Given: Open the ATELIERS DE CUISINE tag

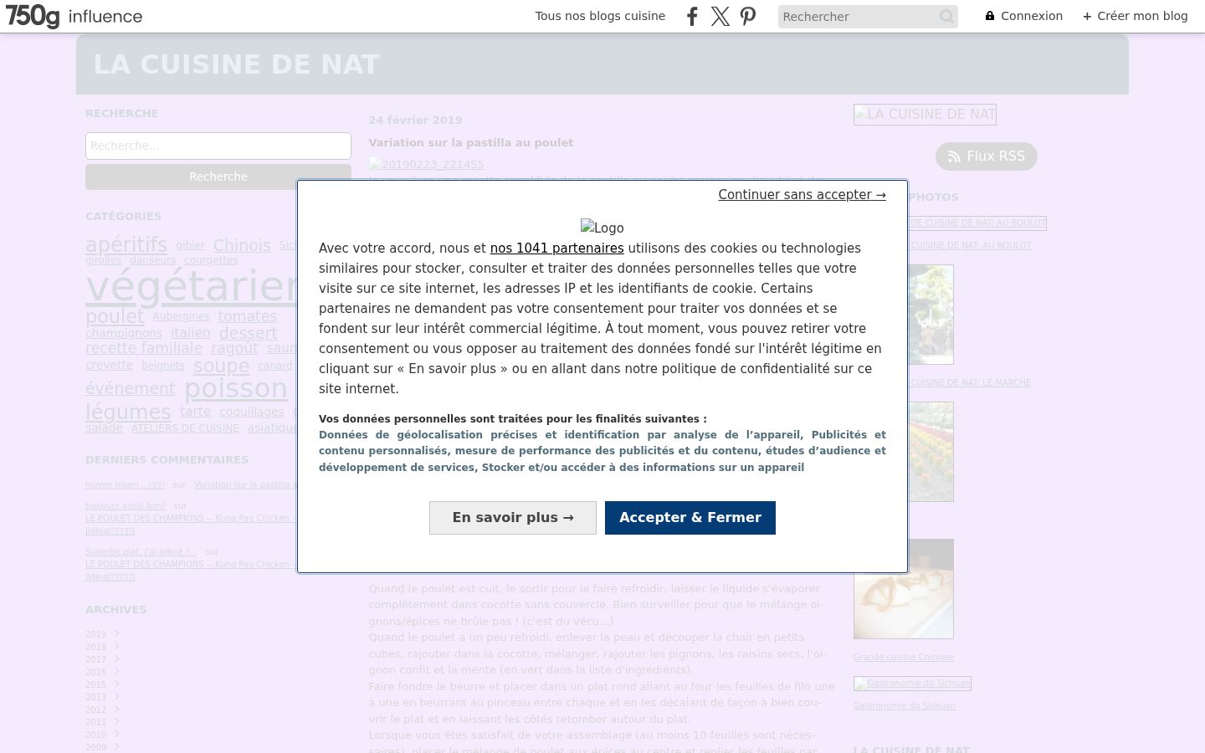Looking at the screenshot, I should [x=185, y=428].
